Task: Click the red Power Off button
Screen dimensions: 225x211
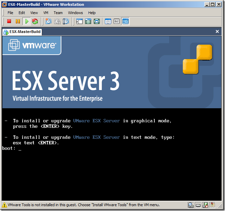Action: coord(9,21)
